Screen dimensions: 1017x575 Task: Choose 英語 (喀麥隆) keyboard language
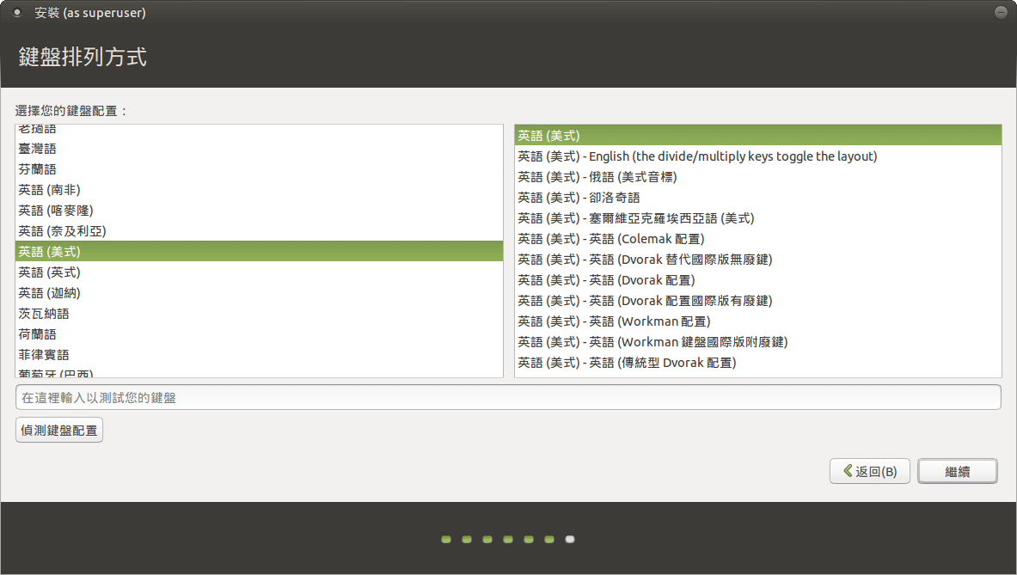55,211
